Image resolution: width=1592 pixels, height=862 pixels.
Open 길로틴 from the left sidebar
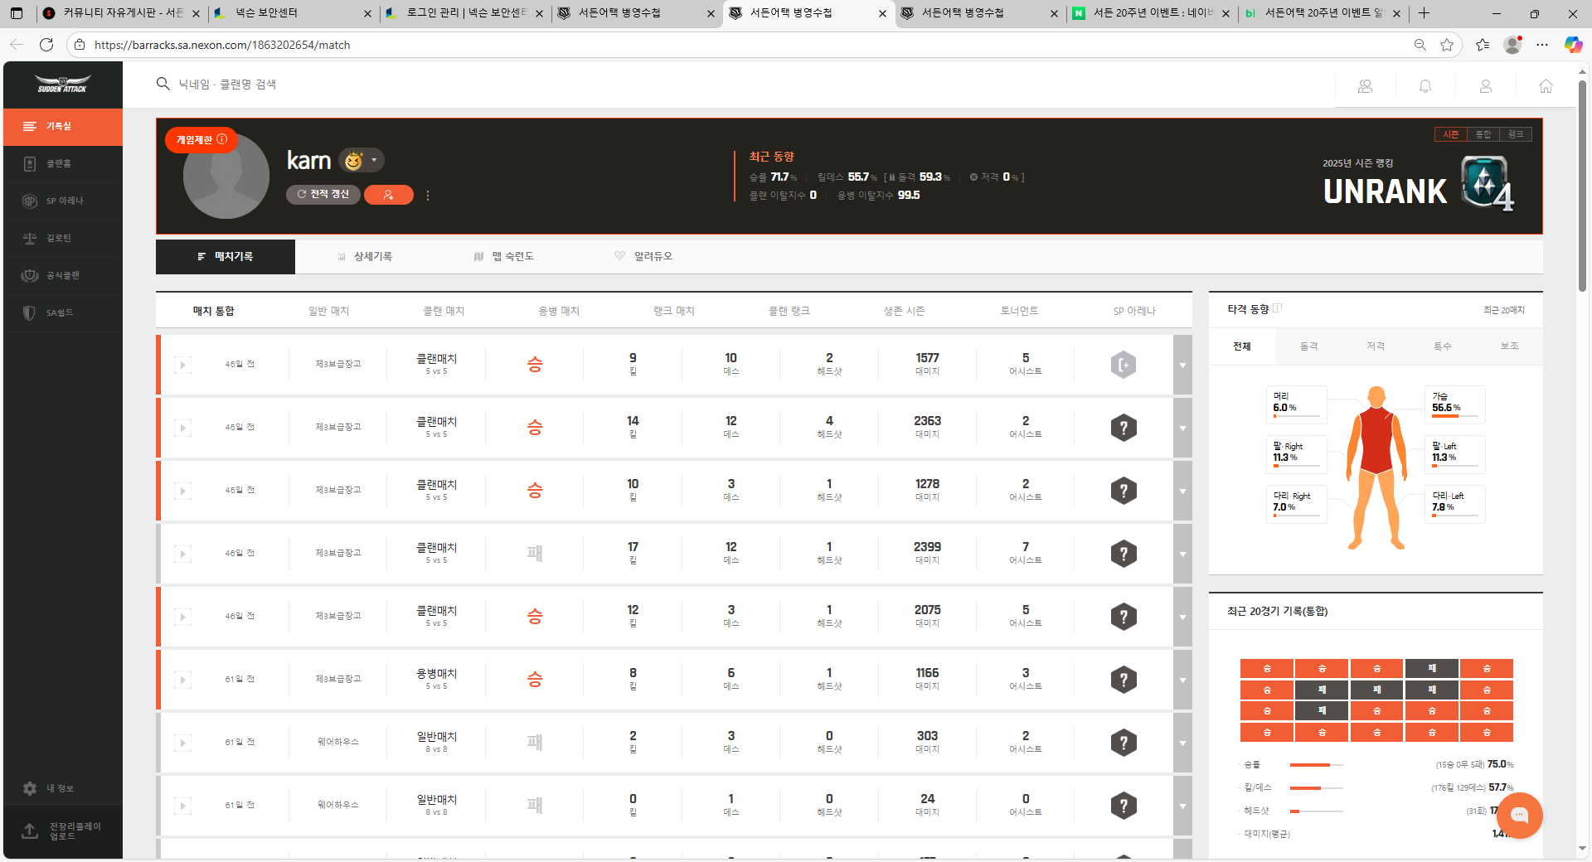[58, 239]
